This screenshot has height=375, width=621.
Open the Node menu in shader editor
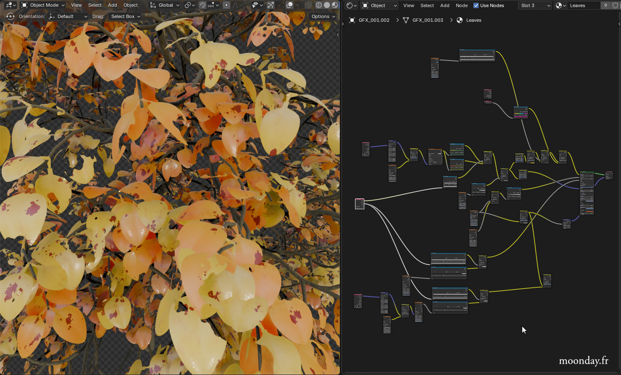[x=461, y=5]
